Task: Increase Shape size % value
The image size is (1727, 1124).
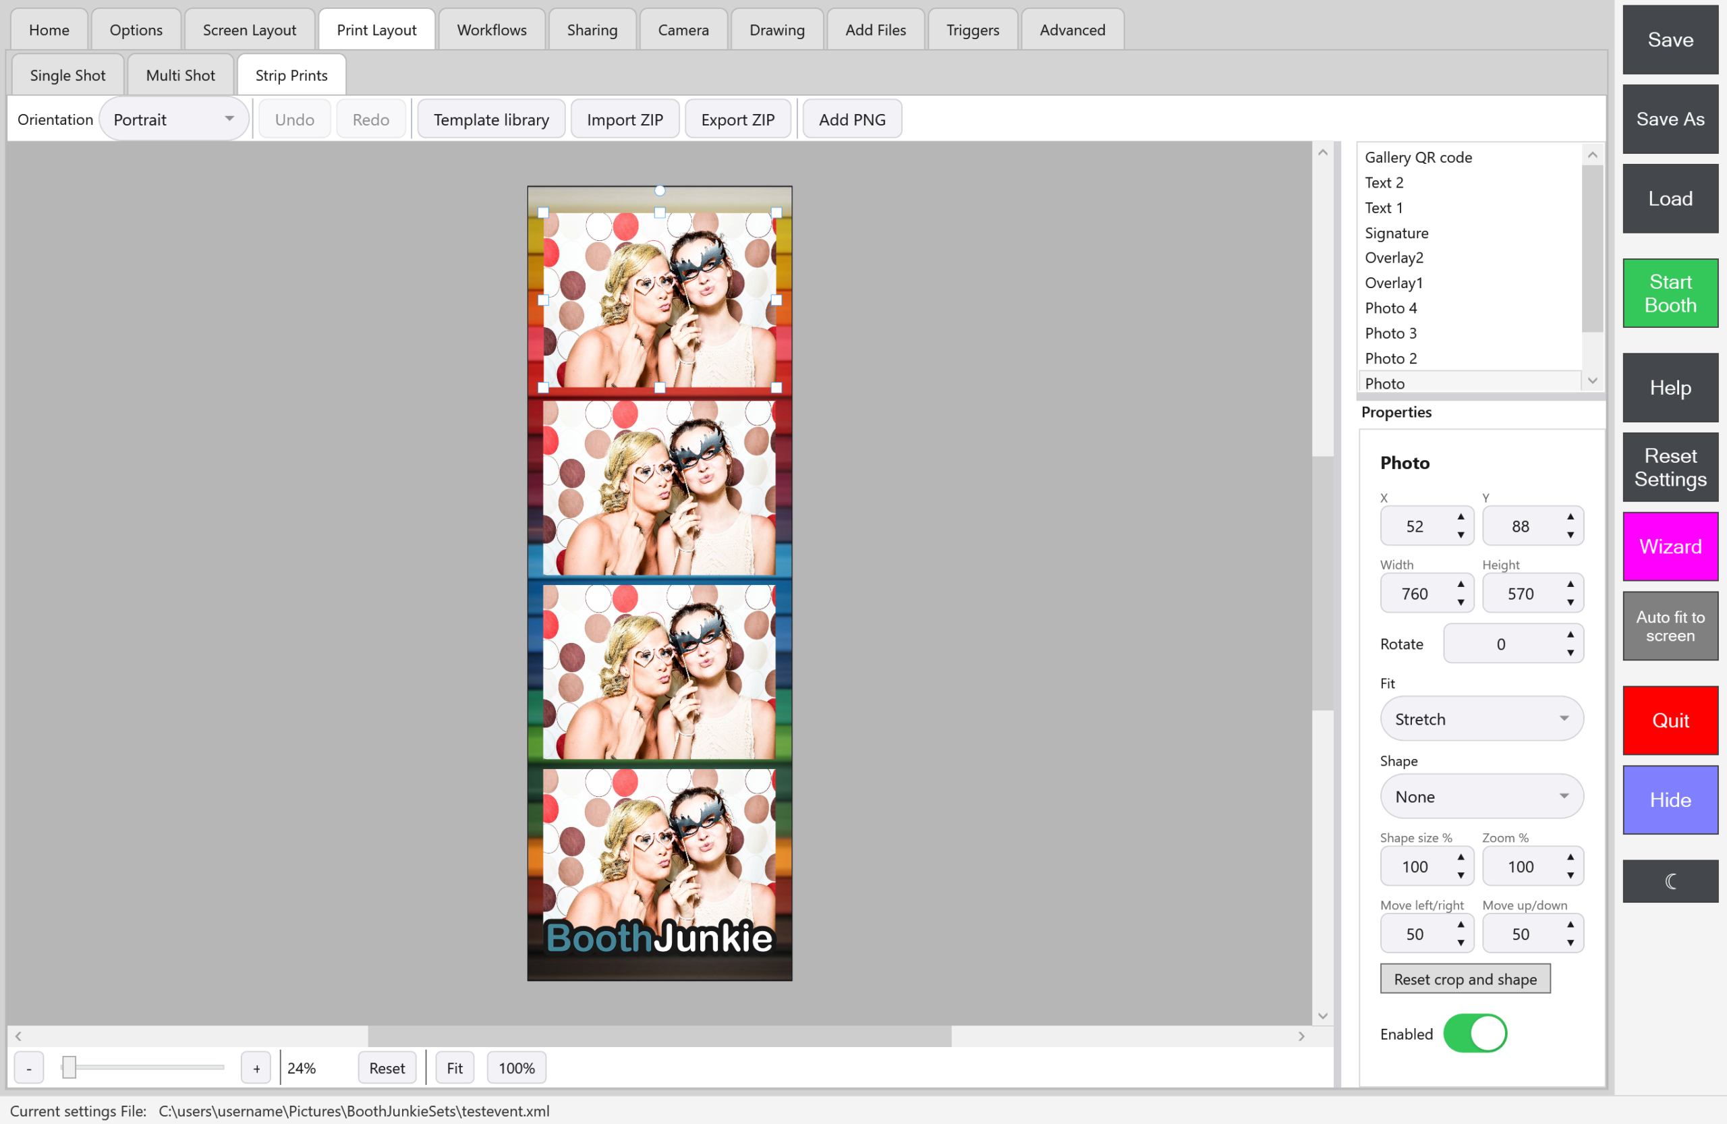Action: point(1461,857)
